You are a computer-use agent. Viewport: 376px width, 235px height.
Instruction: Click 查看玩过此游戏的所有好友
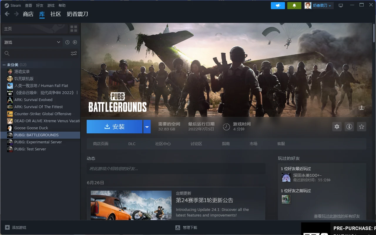pyautogui.click(x=337, y=216)
